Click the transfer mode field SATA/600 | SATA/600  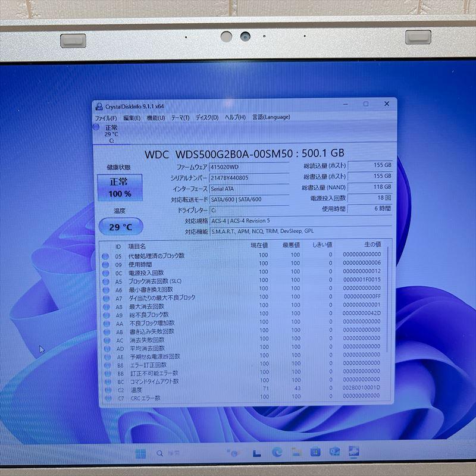pos(249,199)
